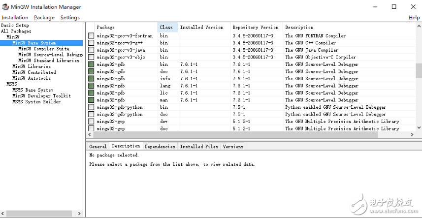Toggle the mingw32-gcc-v3-java package checkbox

(91, 50)
